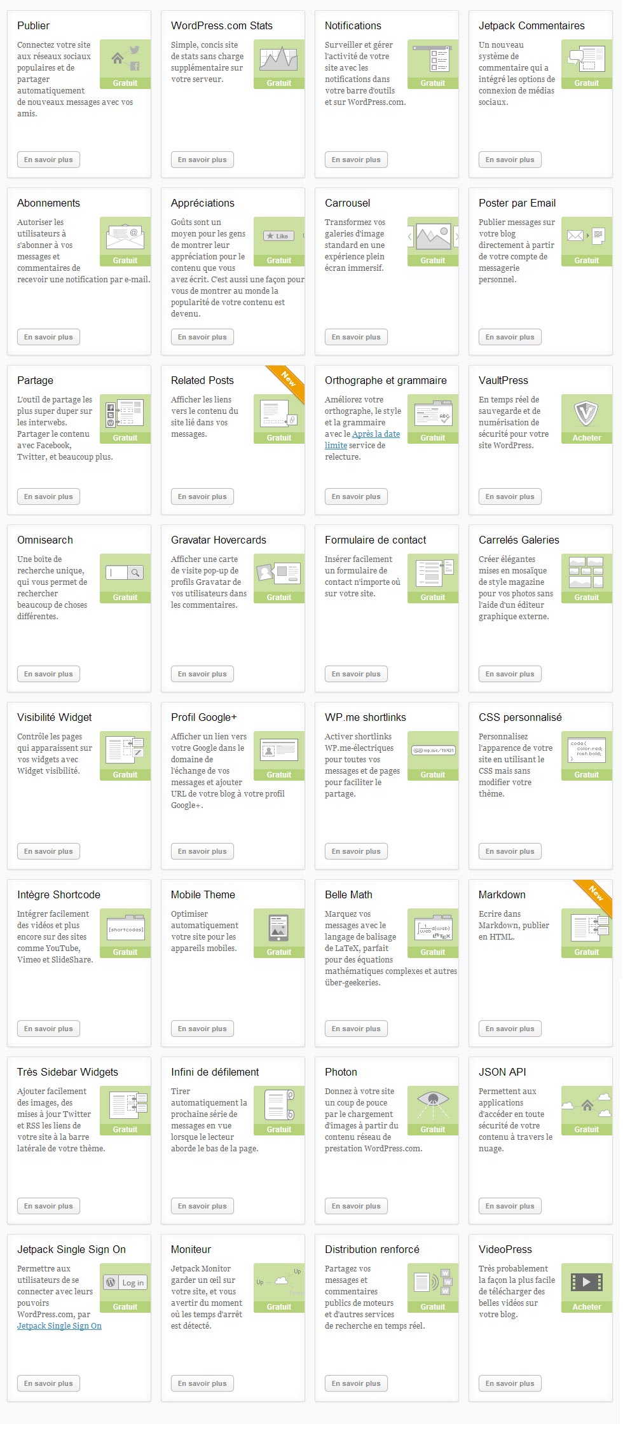Open the VideoPress film play icon
The width and height of the screenshot is (623, 1445).
coord(587,1282)
